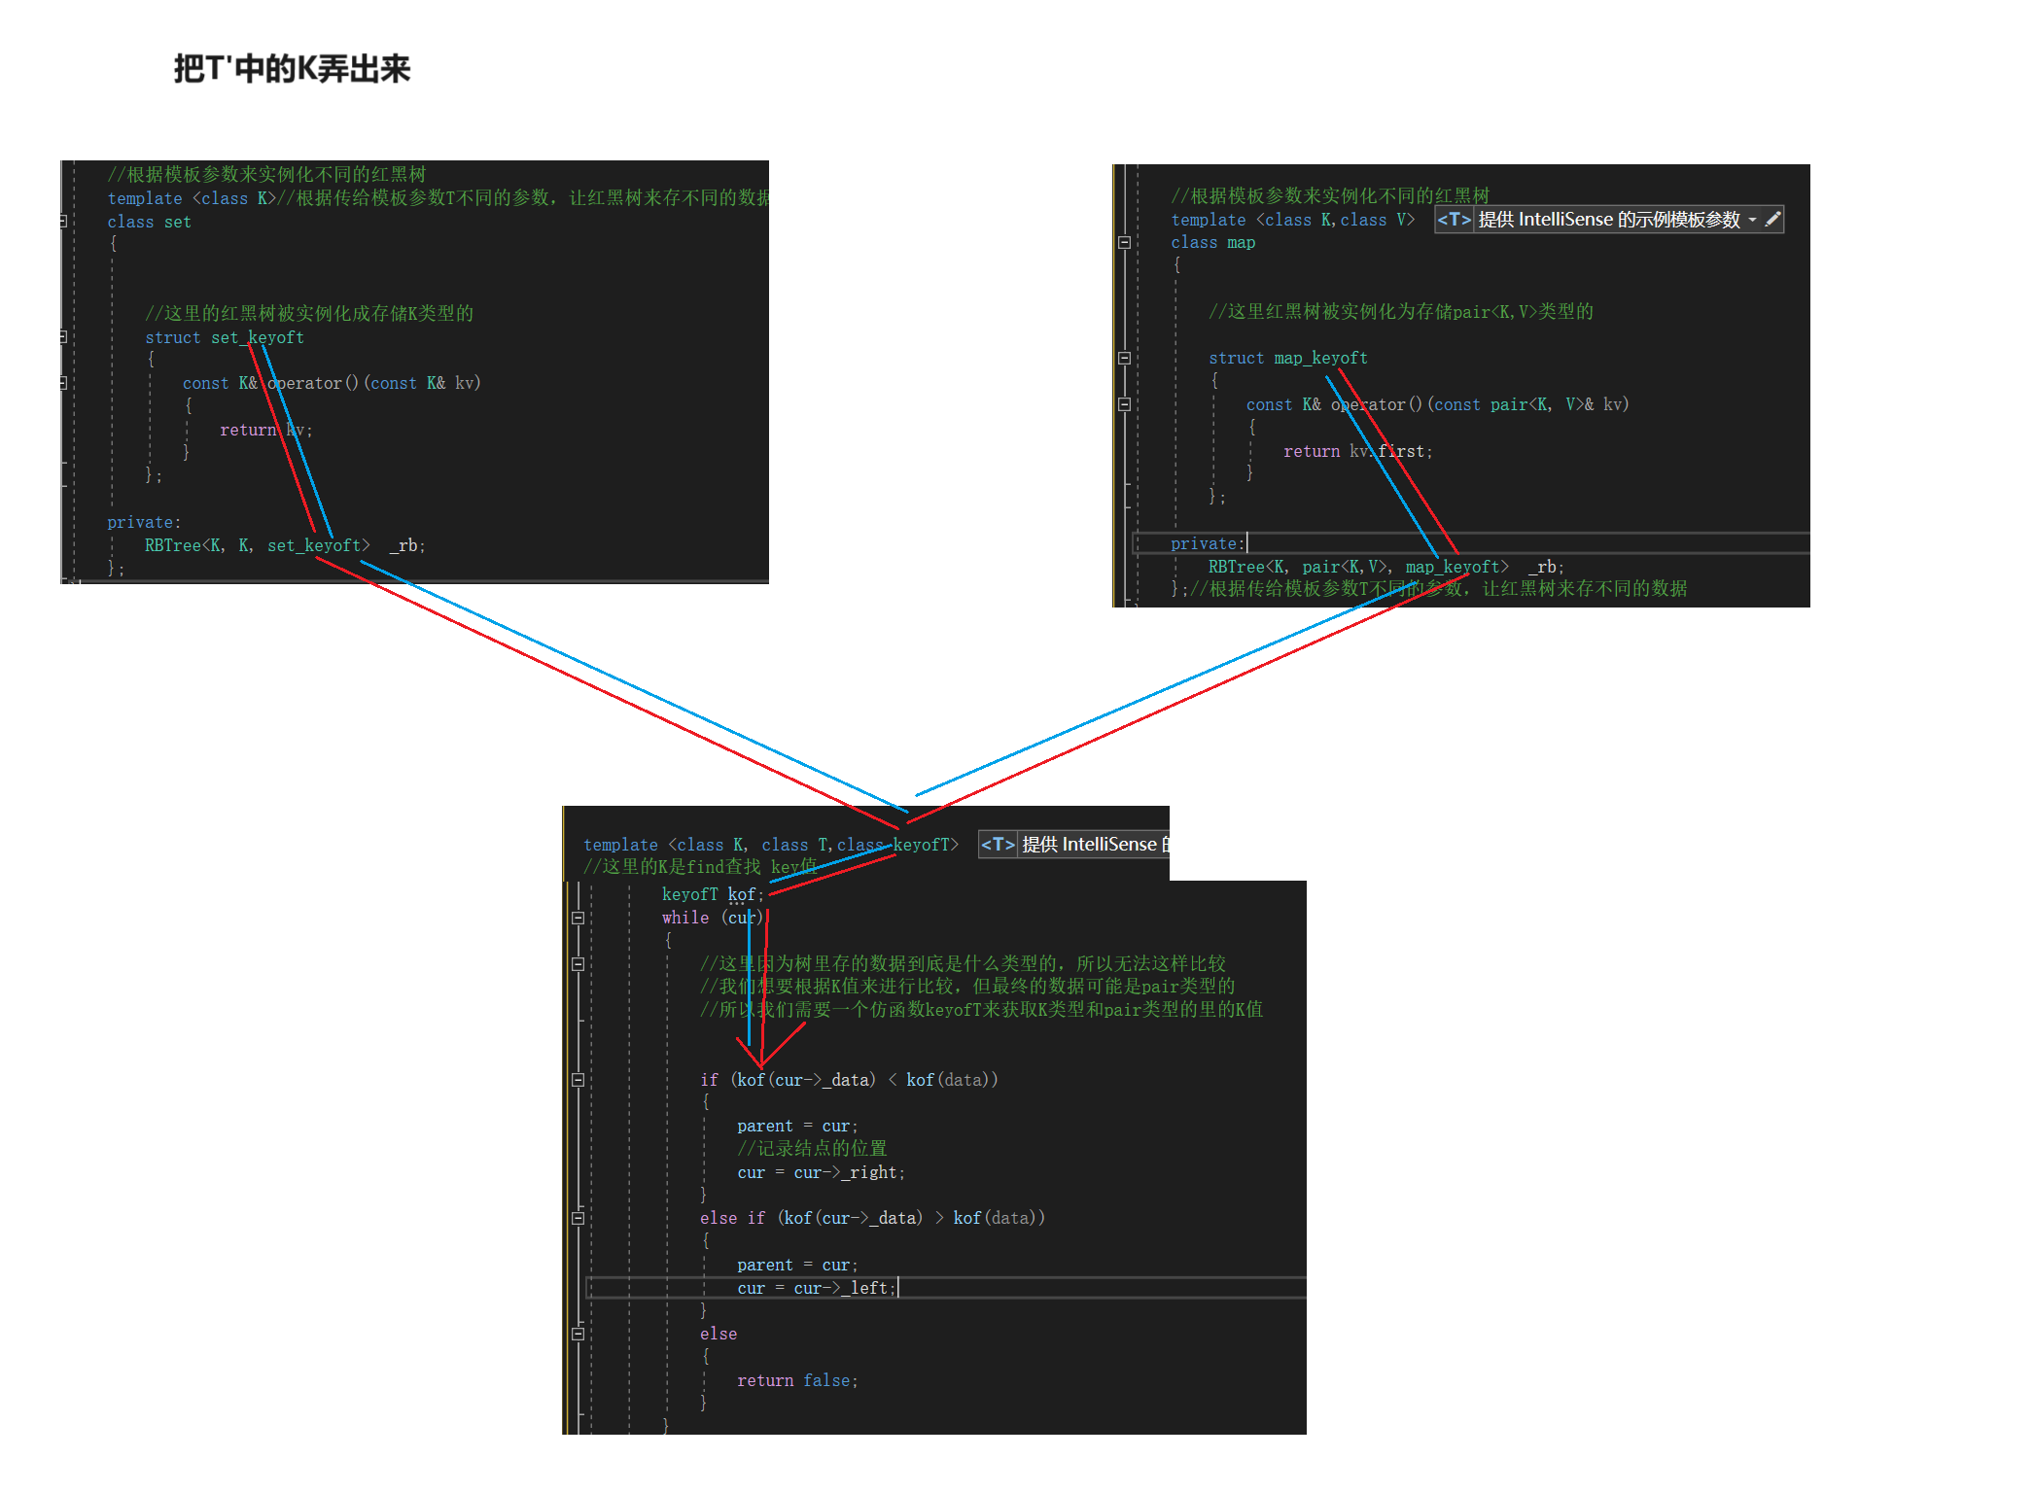
Task: Click the heading 把T'中的K弄出来
Action: click(292, 69)
